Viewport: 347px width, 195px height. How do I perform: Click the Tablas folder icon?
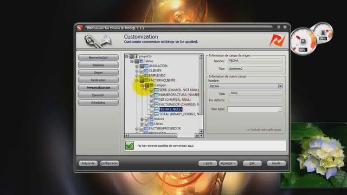142,61
